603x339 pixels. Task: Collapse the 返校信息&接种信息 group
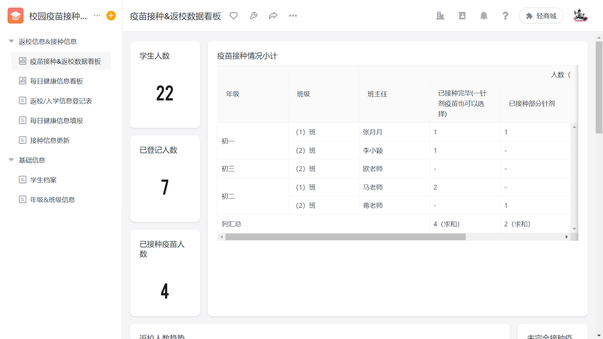tap(11, 41)
